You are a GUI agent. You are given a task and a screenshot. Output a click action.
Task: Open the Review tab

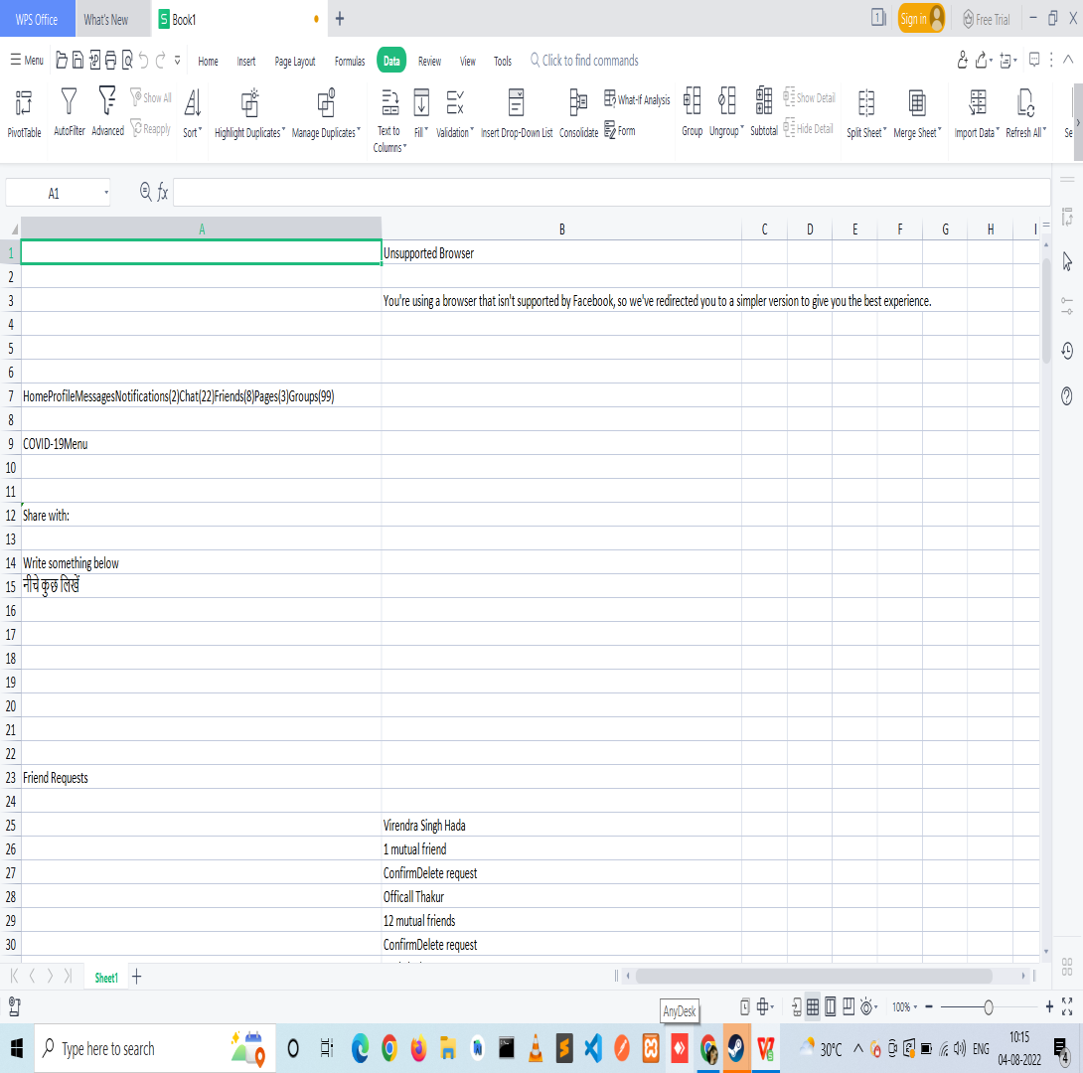click(429, 61)
